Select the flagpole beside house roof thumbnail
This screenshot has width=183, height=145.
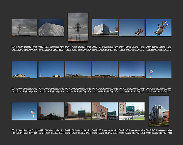pos(51,70)
